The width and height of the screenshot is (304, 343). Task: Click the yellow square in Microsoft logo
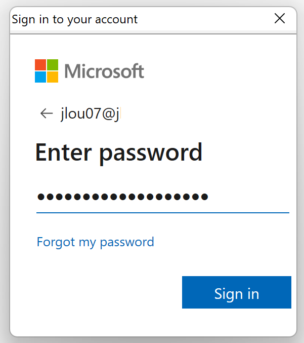[53, 77]
